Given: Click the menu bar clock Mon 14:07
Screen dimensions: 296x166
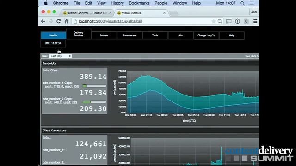Looking at the screenshot, I should [x=226, y=3].
